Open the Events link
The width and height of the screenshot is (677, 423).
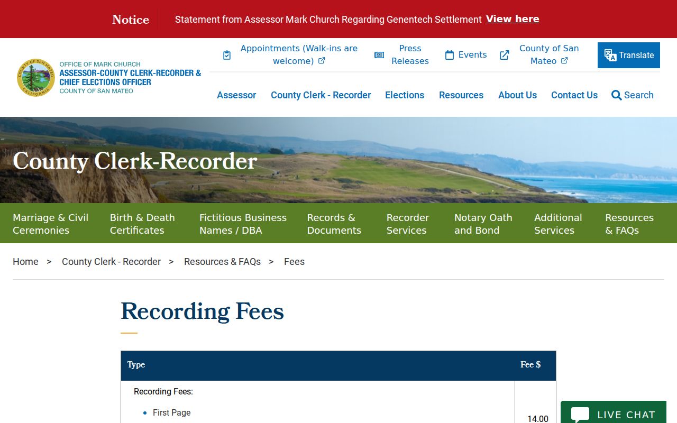[472, 55]
